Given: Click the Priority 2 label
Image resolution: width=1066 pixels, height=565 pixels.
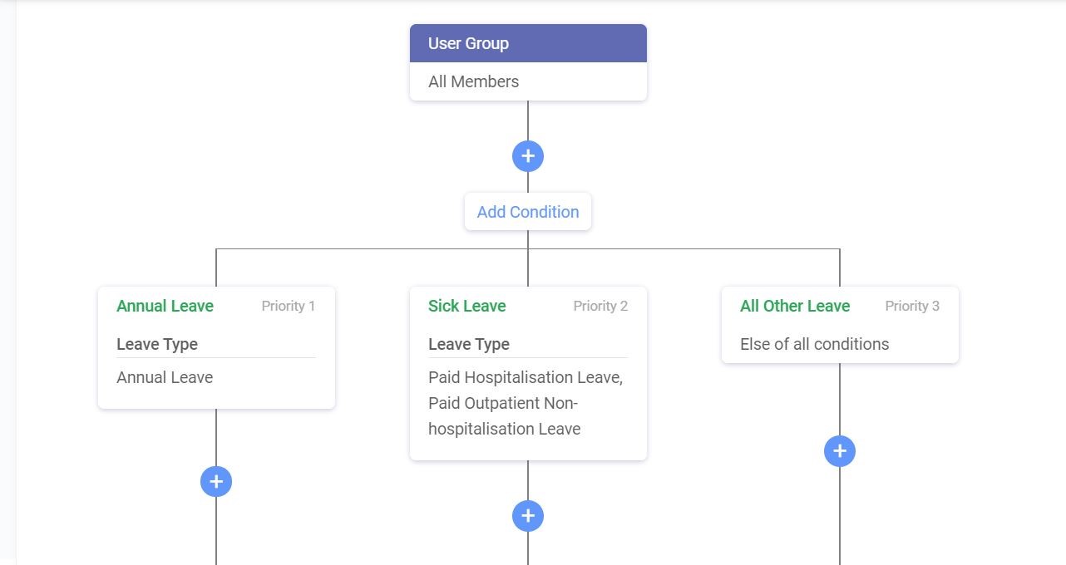Looking at the screenshot, I should pos(600,306).
